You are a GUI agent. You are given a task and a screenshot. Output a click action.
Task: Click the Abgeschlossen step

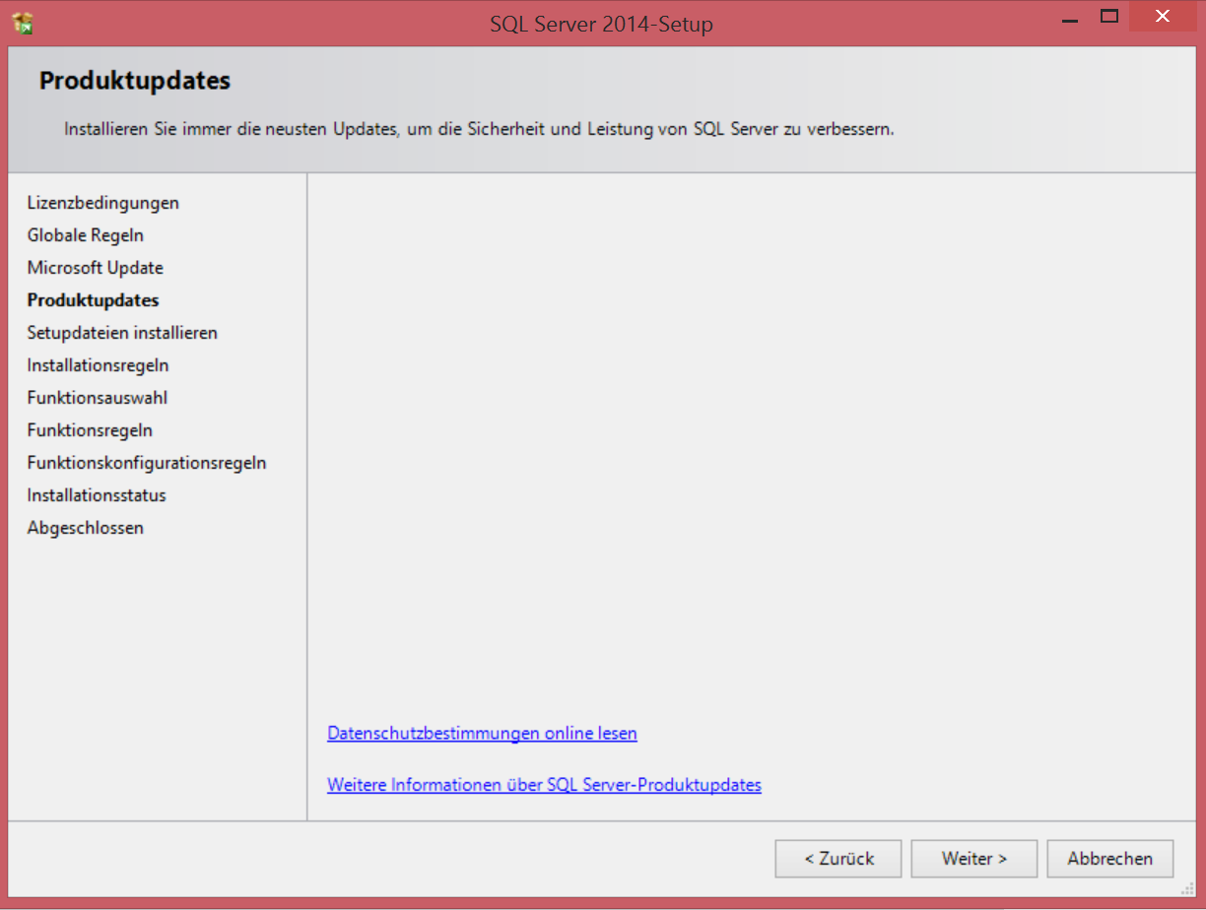pos(86,528)
